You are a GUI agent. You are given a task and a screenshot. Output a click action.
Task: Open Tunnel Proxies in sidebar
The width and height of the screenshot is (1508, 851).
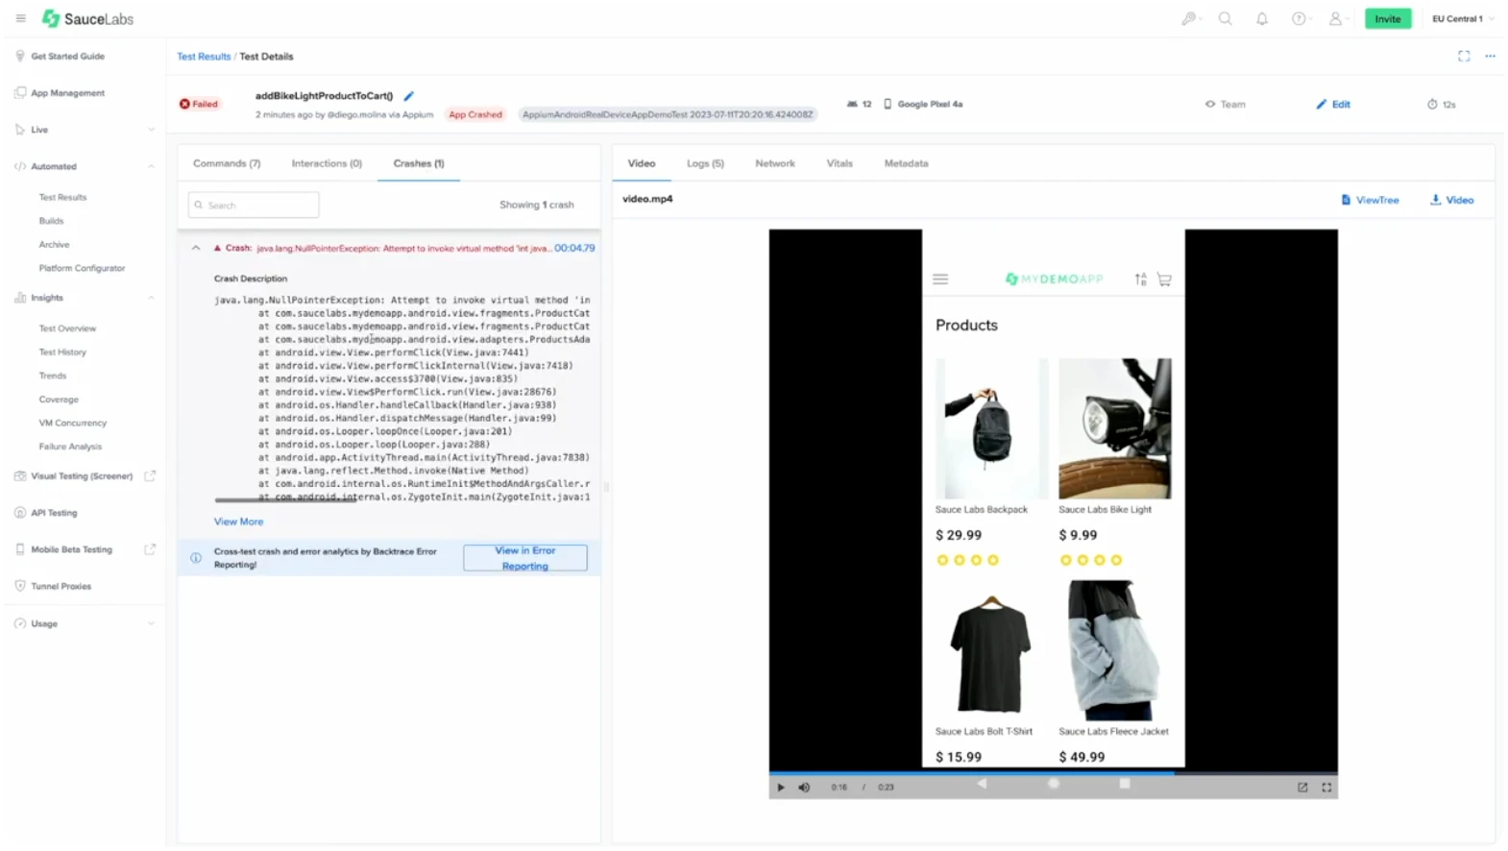point(61,586)
